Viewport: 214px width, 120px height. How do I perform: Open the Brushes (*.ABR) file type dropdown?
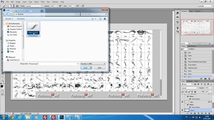click(93, 64)
